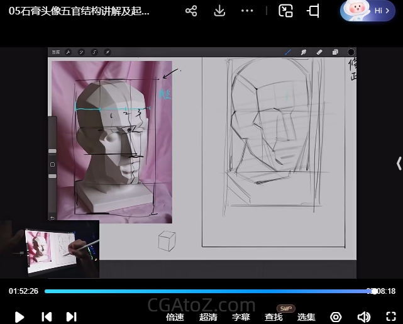Open the 倍速 playback speed menu
Image resolution: width=403 pixels, height=324 pixels.
(175, 317)
